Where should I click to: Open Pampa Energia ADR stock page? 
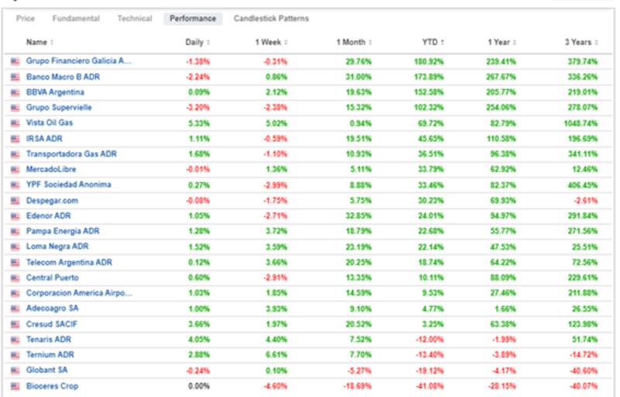click(x=63, y=231)
